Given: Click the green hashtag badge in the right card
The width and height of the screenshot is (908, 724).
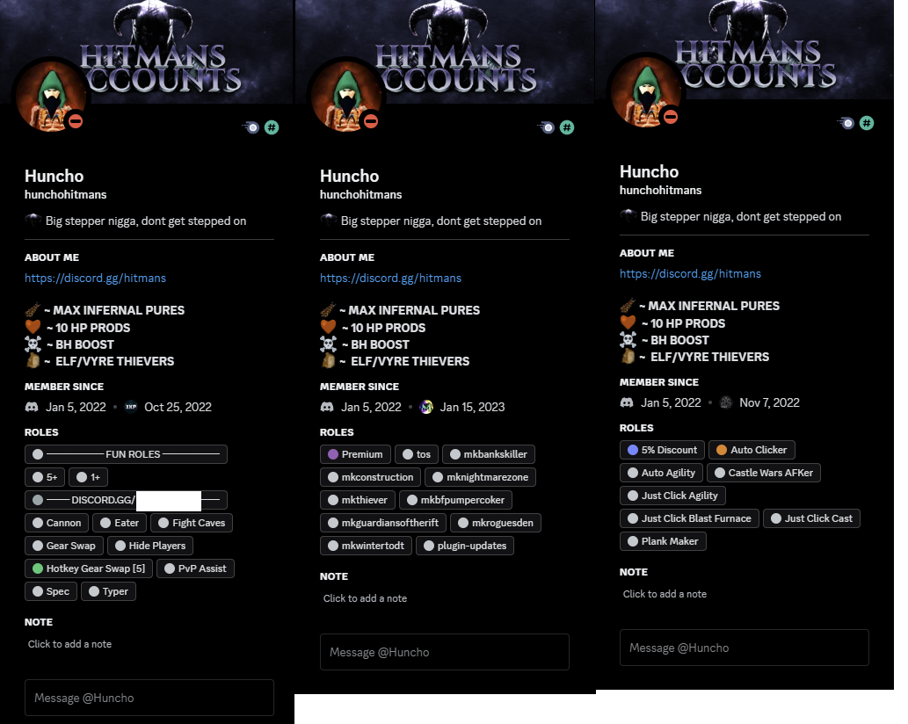Looking at the screenshot, I should [867, 123].
